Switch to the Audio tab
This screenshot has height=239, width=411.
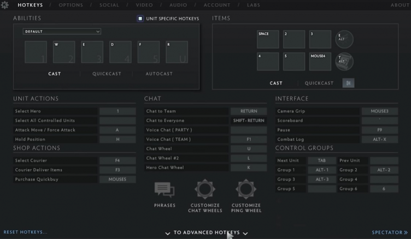point(178,5)
